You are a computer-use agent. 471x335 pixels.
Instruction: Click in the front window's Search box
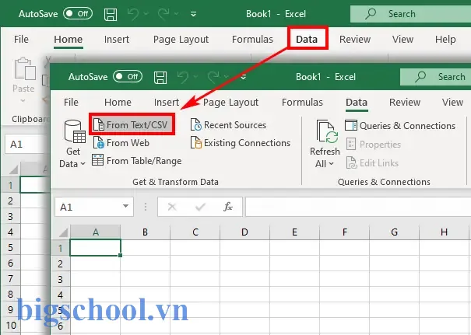tap(435, 77)
